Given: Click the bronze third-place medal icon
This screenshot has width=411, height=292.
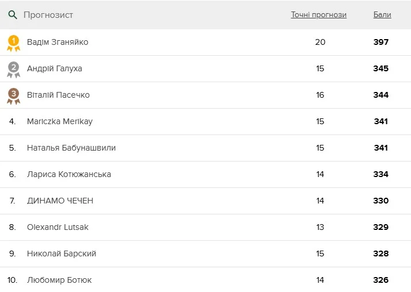Looking at the screenshot, I should click(13, 95).
